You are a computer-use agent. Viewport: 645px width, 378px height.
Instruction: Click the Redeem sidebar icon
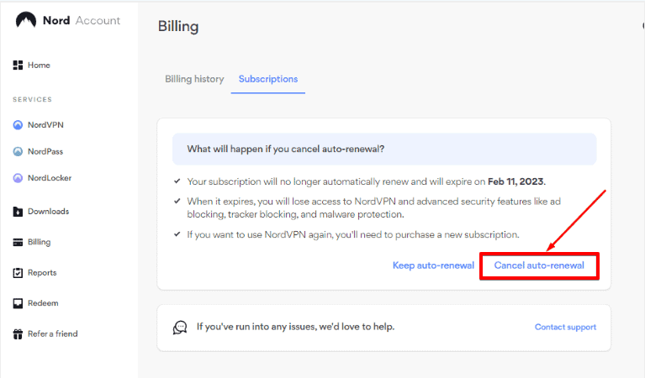click(x=18, y=303)
